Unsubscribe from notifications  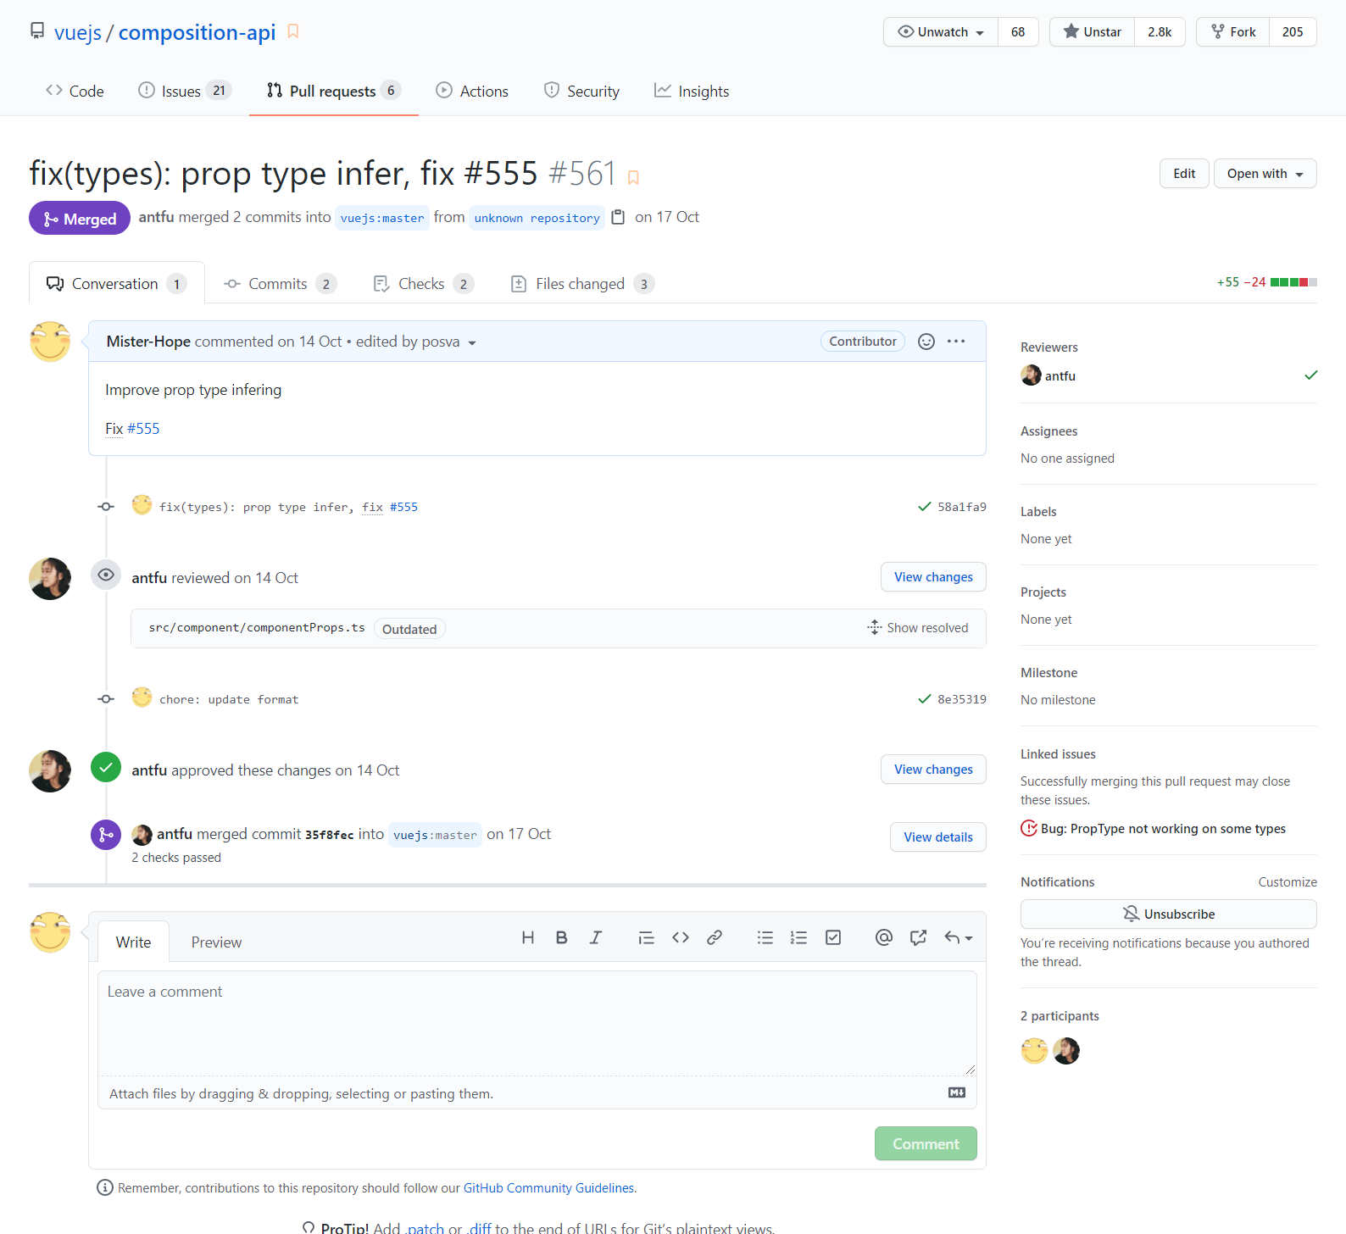pos(1168,914)
